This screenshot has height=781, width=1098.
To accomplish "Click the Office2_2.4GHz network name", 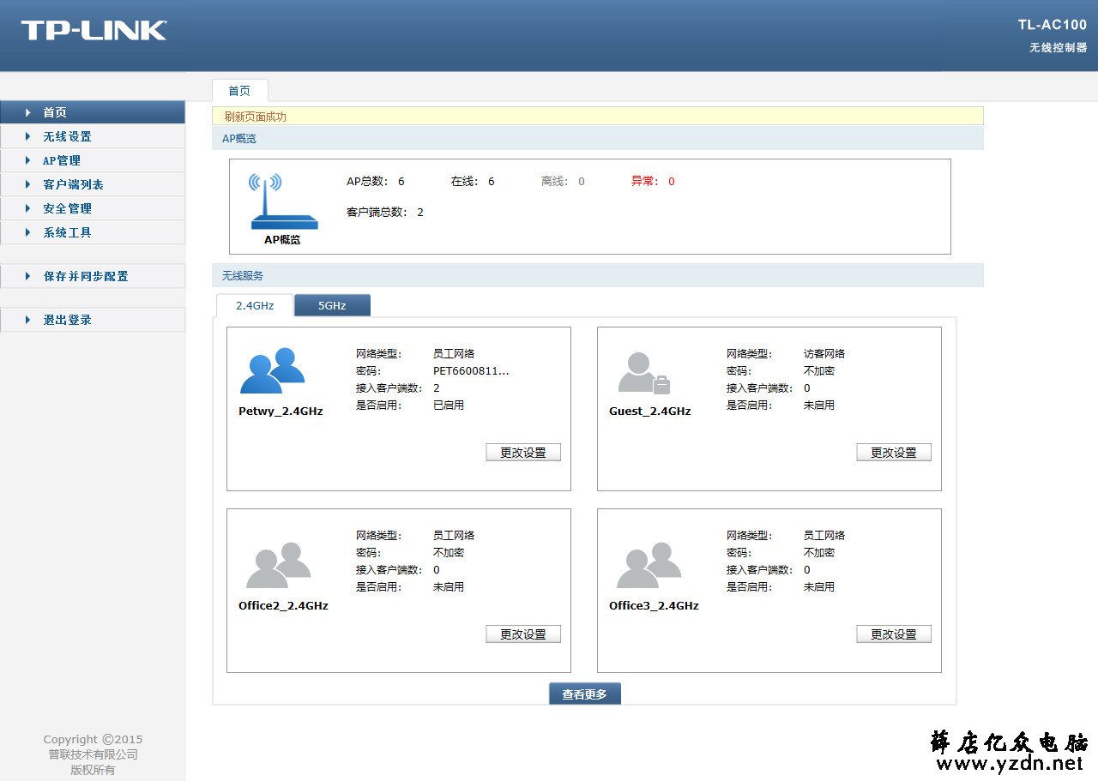I will tap(283, 606).
